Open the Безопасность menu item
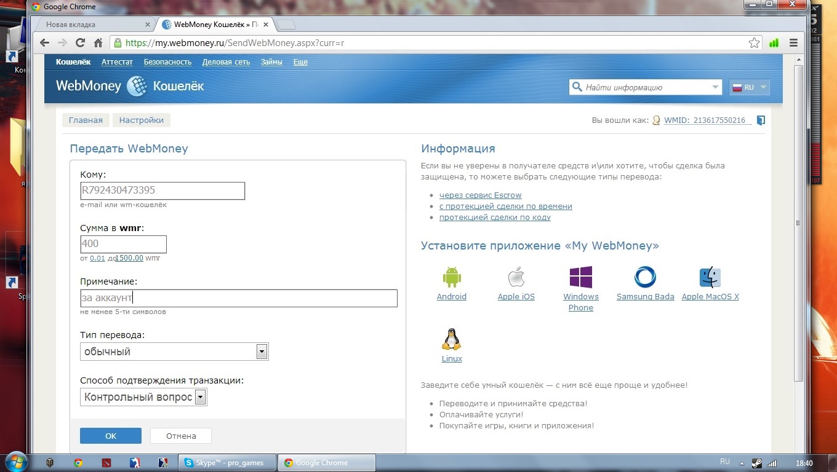The width and height of the screenshot is (837, 472). [x=167, y=62]
